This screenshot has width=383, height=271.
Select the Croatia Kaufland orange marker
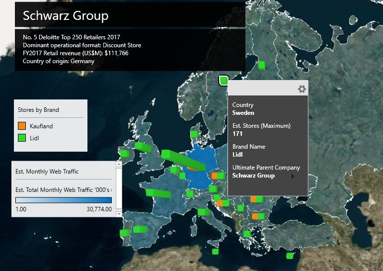click(x=220, y=203)
